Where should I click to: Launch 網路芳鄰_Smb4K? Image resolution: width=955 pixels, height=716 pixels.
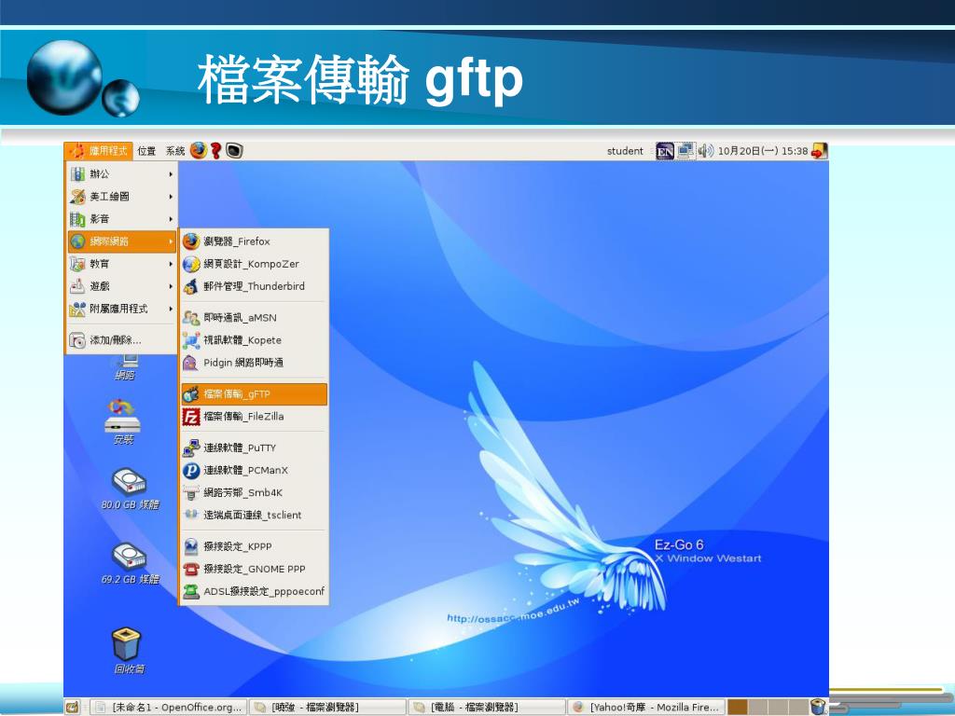[x=254, y=492]
